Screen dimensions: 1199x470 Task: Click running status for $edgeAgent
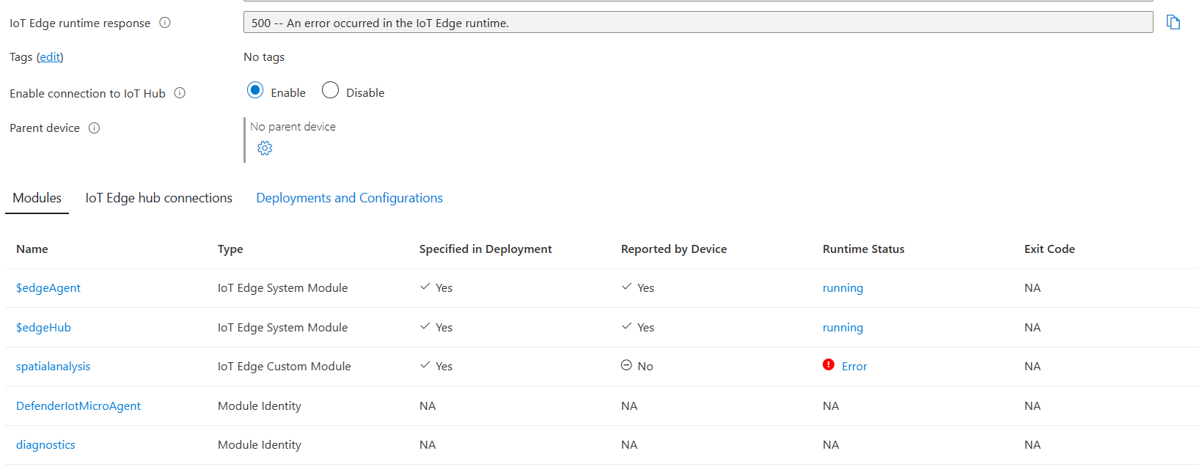pyautogui.click(x=843, y=288)
